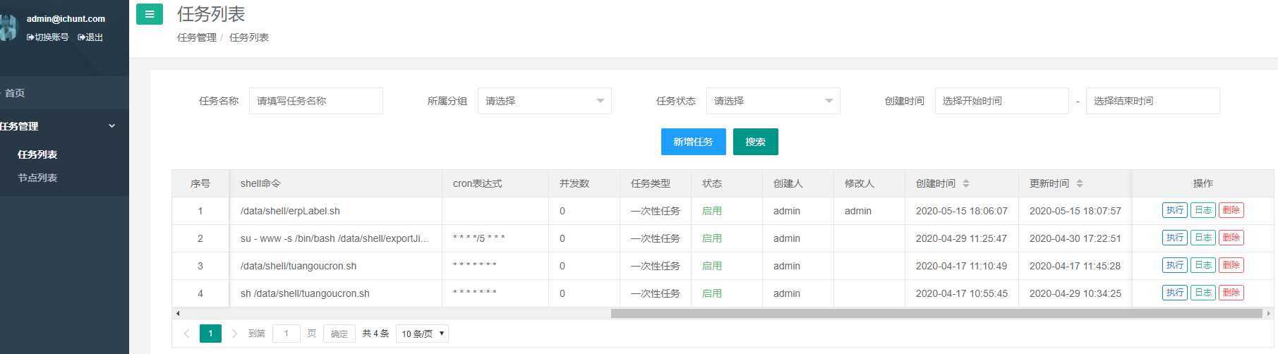
Task: Click 删除 for erpLabel.sh row
Action: pyautogui.click(x=1231, y=210)
